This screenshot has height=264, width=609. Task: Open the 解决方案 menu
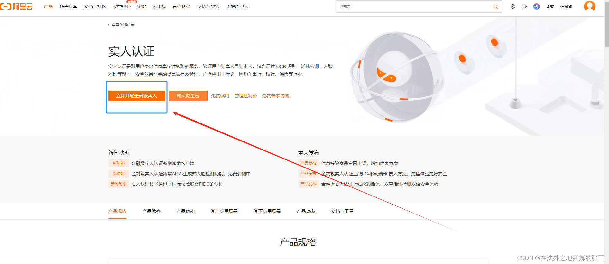[x=68, y=6]
